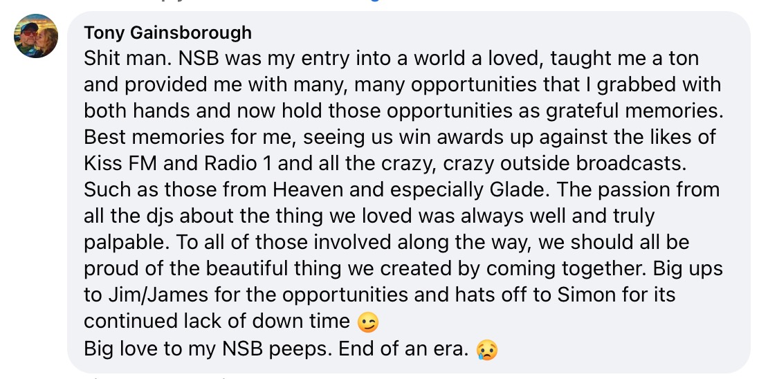Image resolution: width=768 pixels, height=379 pixels.
Task: Click the crying face emoji
Action: pos(487,350)
